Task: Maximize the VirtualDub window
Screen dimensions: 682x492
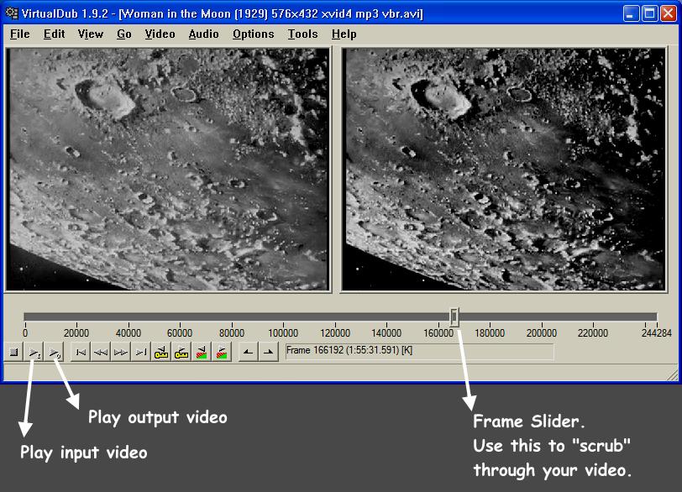Action: pyautogui.click(x=649, y=13)
